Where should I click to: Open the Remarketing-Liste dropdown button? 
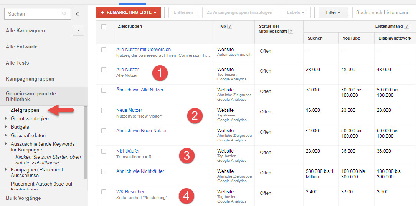[x=129, y=13]
